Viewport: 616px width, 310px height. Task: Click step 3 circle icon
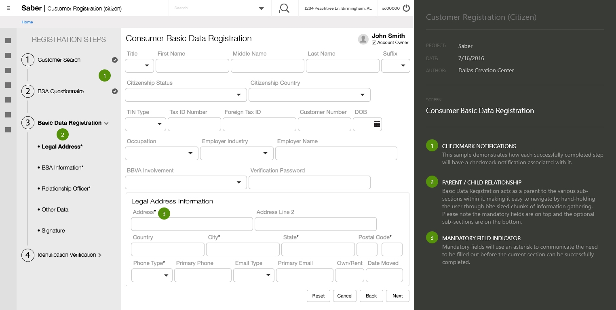(27, 123)
